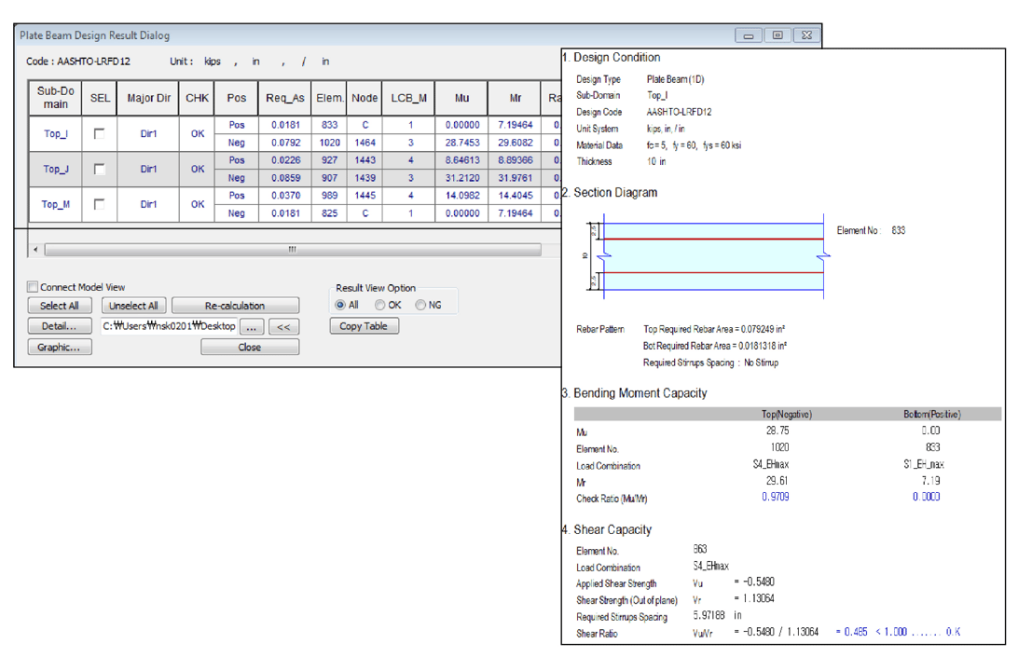
Task: Check the SEL box for Top_I
Action: tap(99, 133)
